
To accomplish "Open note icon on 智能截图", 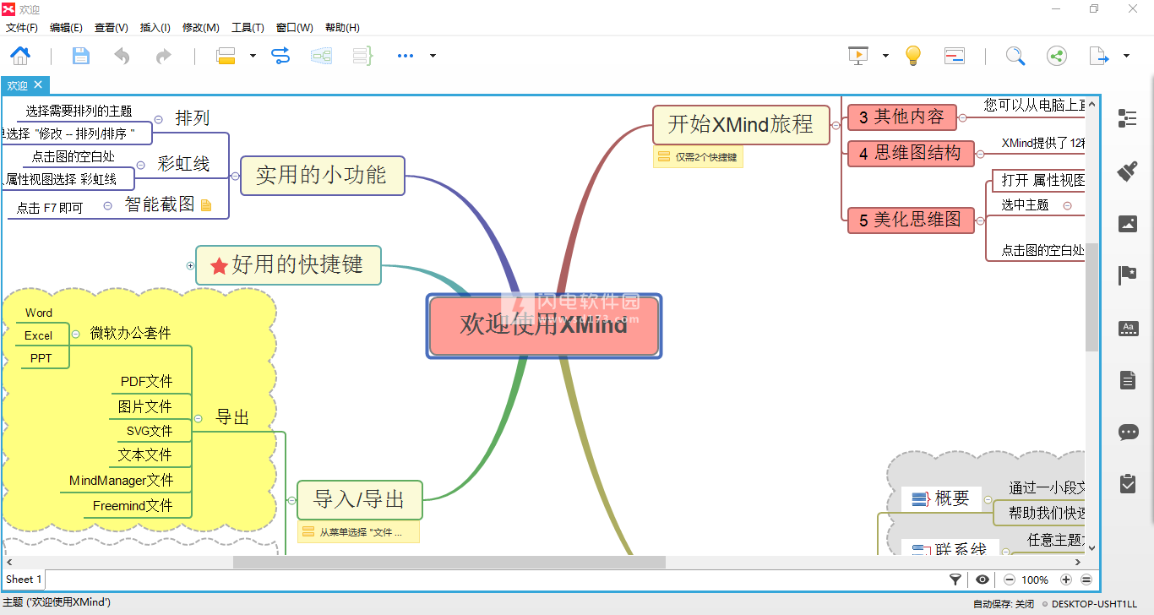I will pyautogui.click(x=206, y=205).
